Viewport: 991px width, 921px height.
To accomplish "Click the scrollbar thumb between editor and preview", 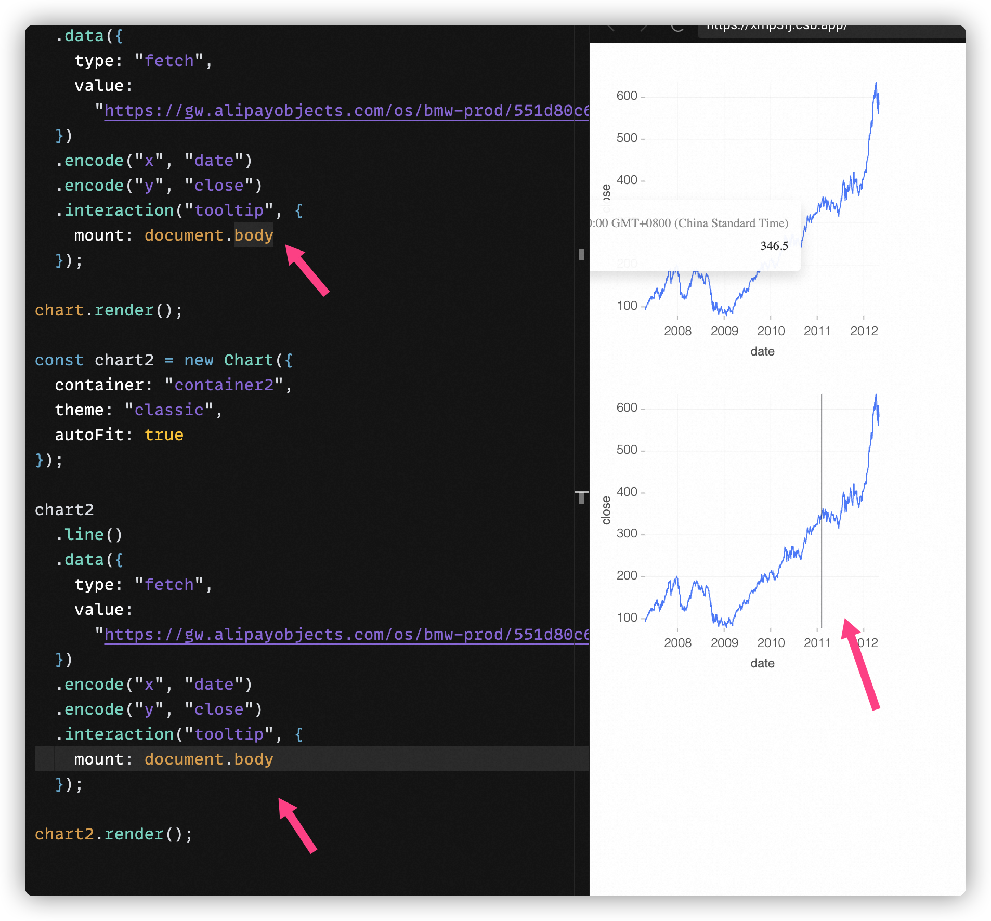I will tap(581, 254).
